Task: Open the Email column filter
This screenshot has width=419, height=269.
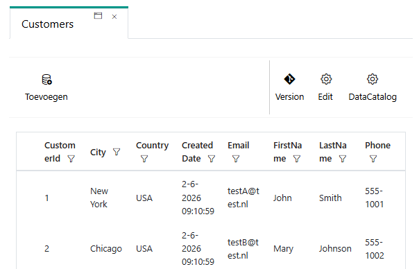Action: point(236,159)
